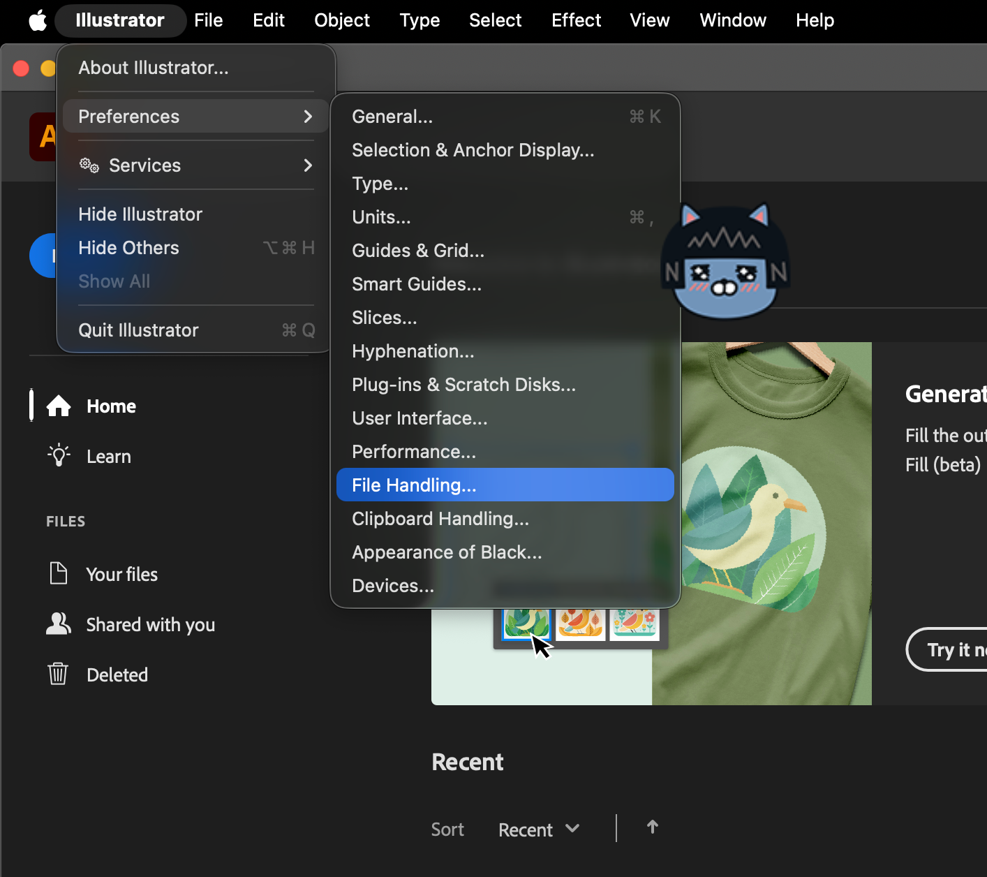Open Appearance of Black... preferences

505,552
